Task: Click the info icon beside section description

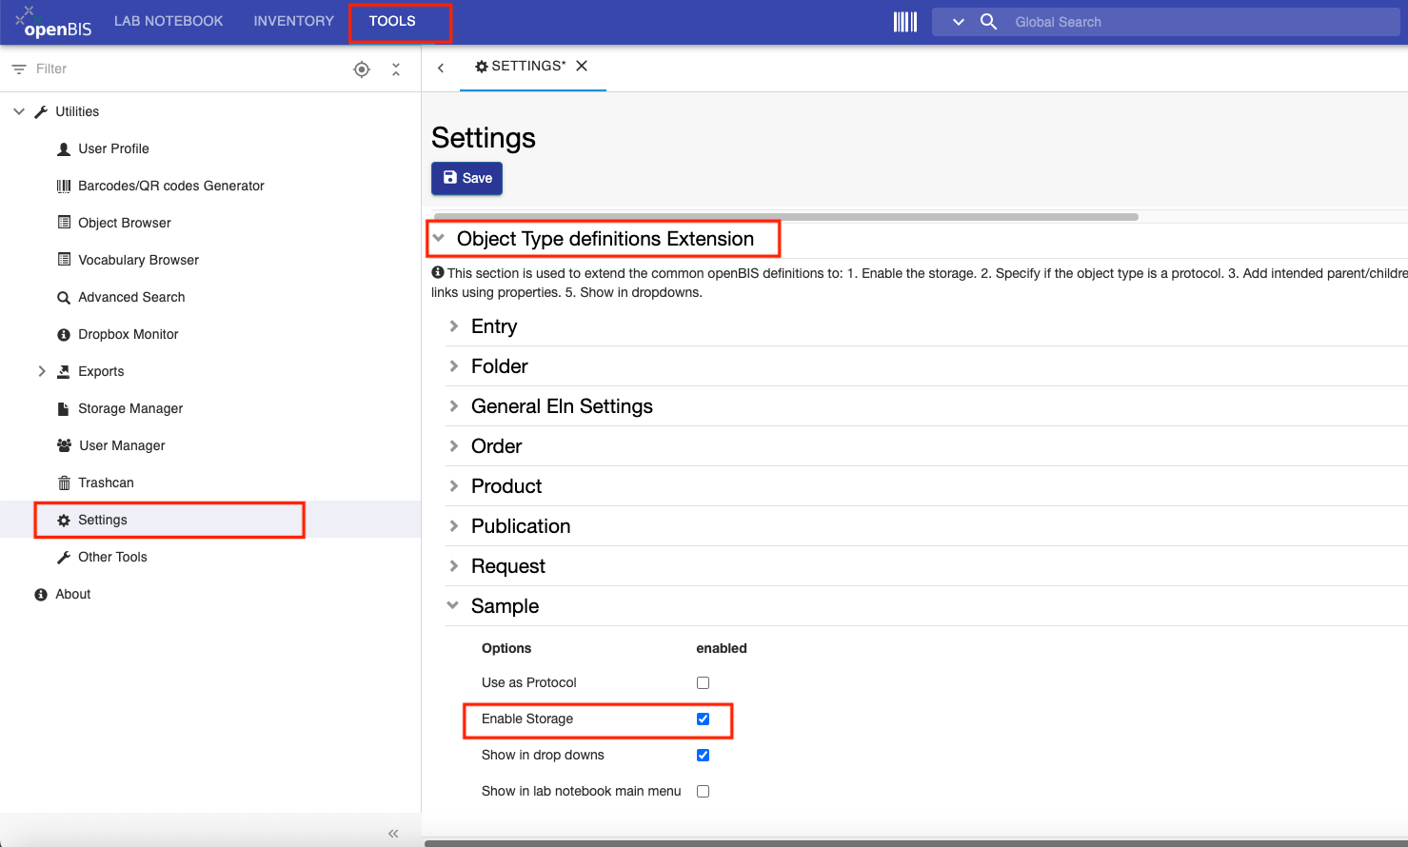Action: click(x=438, y=272)
